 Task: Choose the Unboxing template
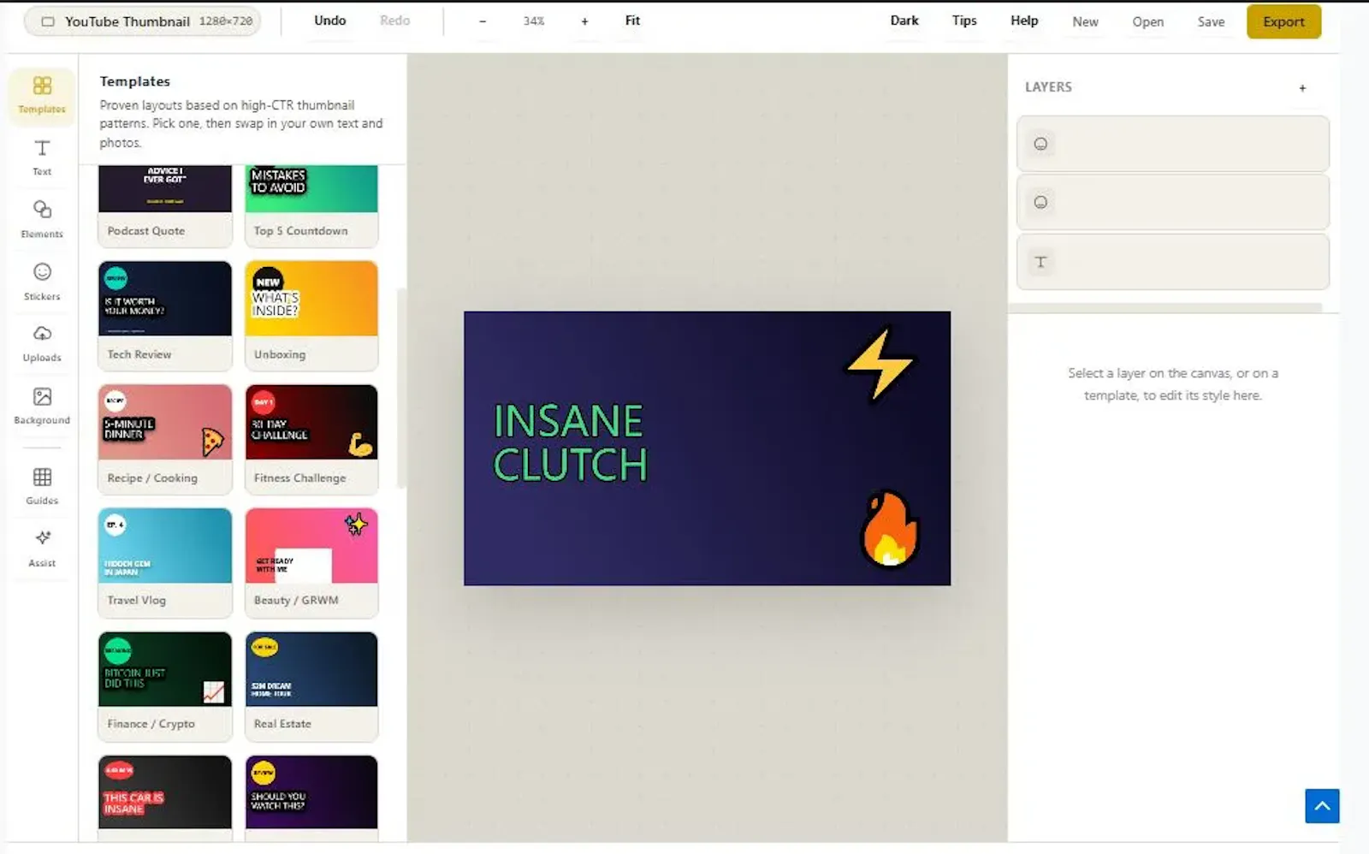point(311,316)
